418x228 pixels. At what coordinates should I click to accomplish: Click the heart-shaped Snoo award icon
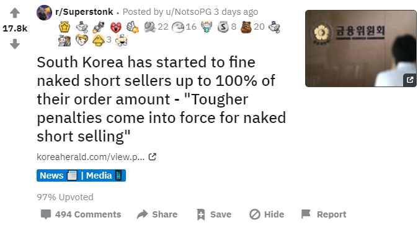coord(82,40)
